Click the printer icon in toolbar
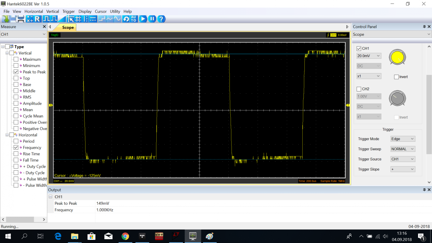The width and height of the screenshot is (432, 243). [21, 19]
